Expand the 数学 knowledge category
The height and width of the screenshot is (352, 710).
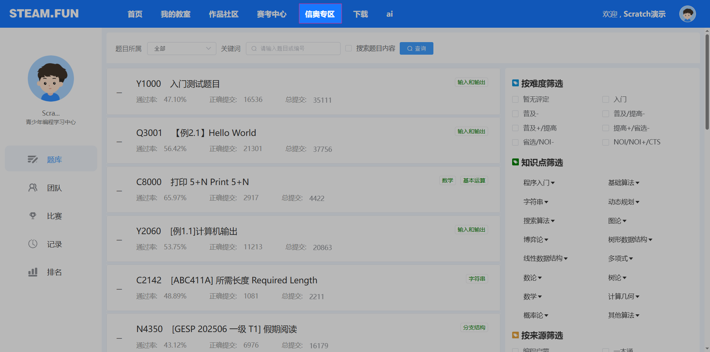pos(532,297)
